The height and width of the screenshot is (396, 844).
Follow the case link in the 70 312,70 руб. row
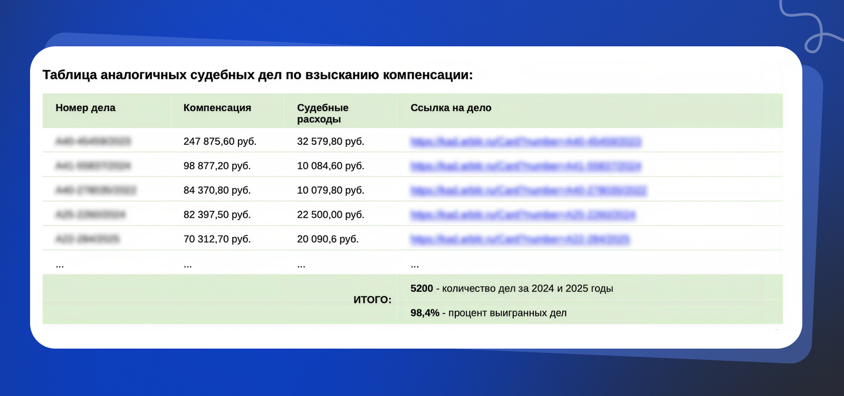(520, 240)
